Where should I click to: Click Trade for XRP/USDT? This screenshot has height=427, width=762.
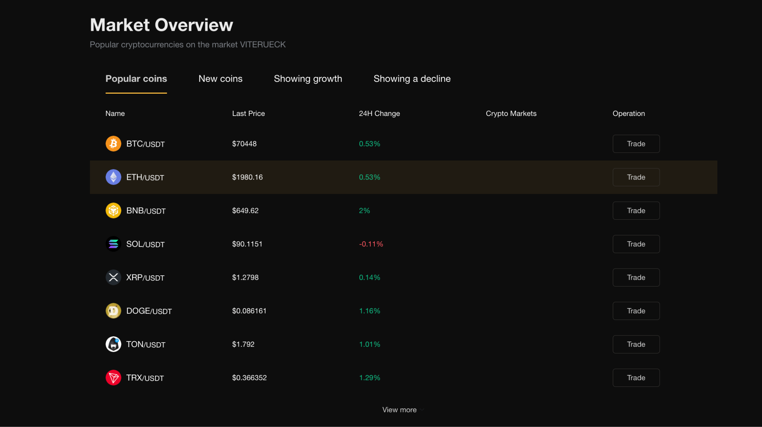tap(636, 278)
